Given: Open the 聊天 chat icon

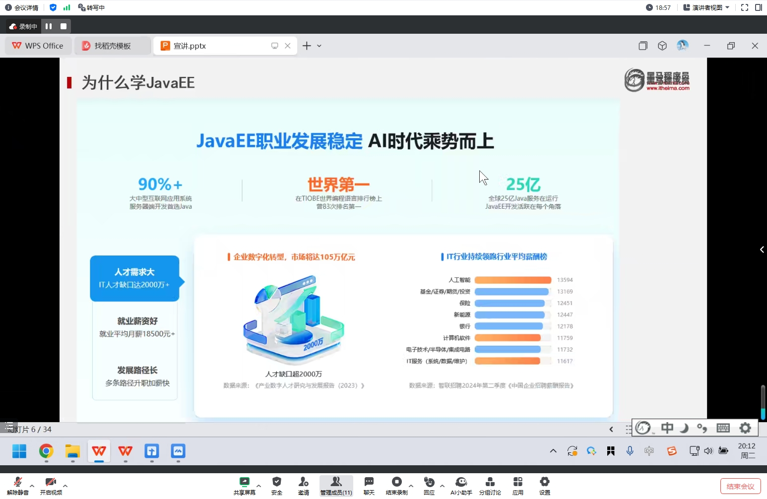Looking at the screenshot, I should (369, 485).
